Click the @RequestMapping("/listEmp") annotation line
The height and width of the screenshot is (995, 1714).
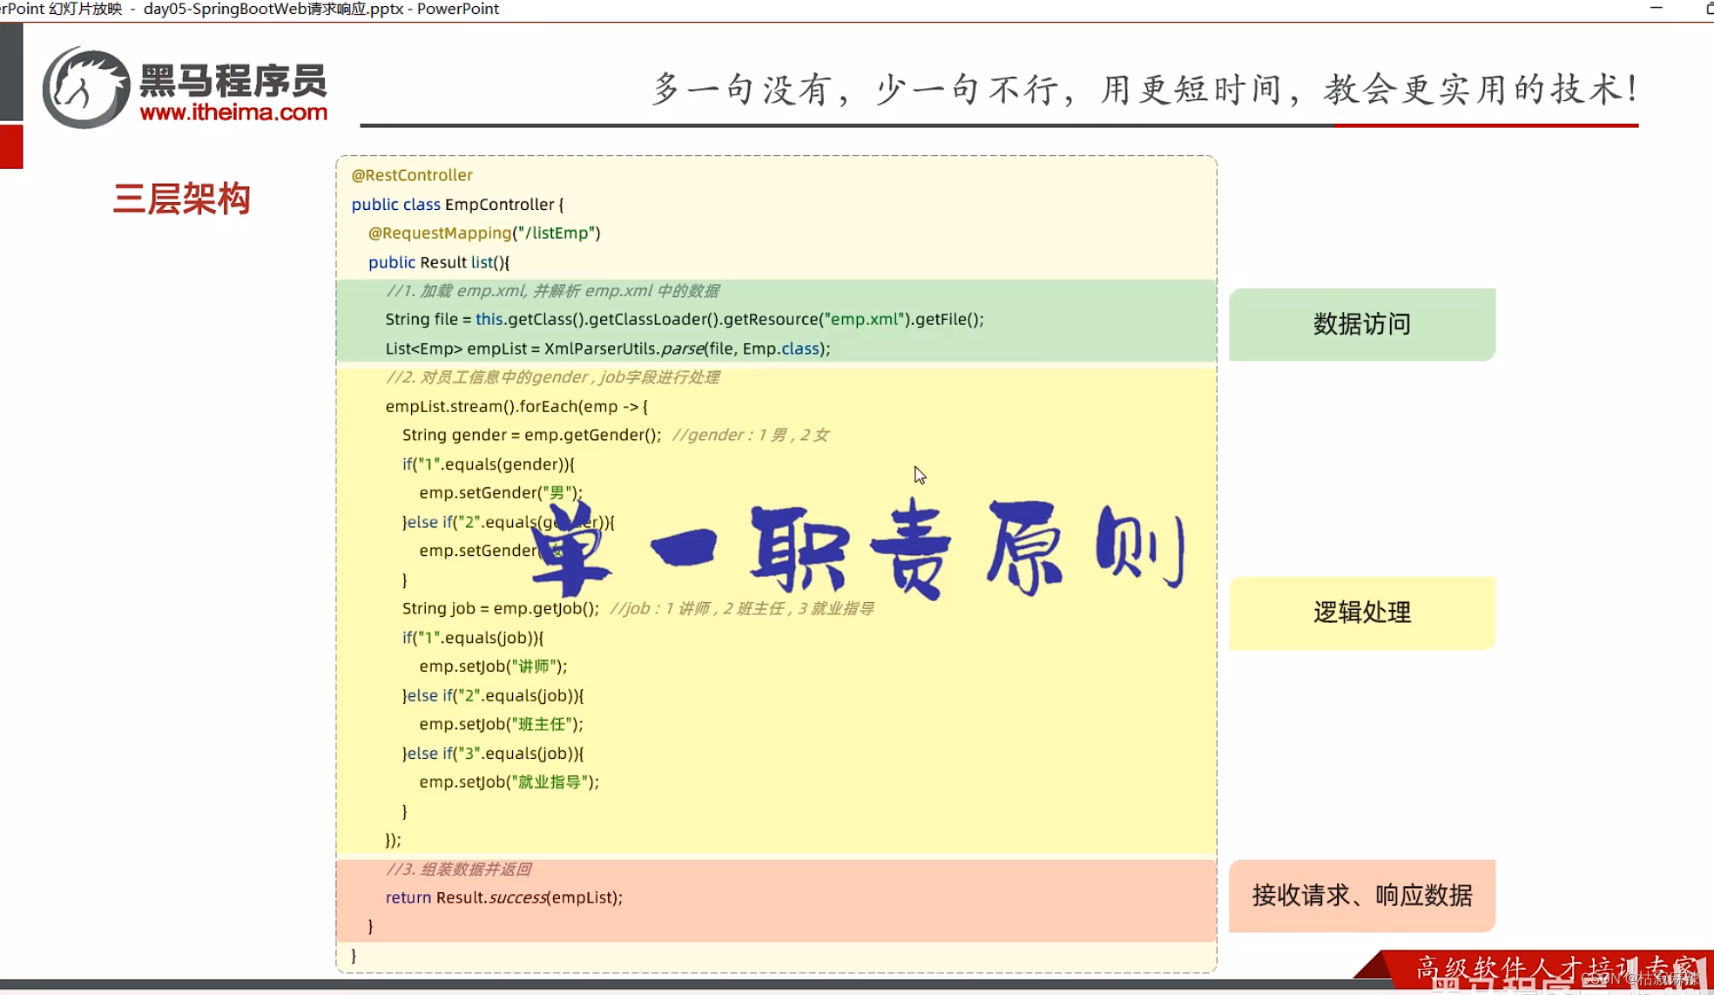pos(484,233)
